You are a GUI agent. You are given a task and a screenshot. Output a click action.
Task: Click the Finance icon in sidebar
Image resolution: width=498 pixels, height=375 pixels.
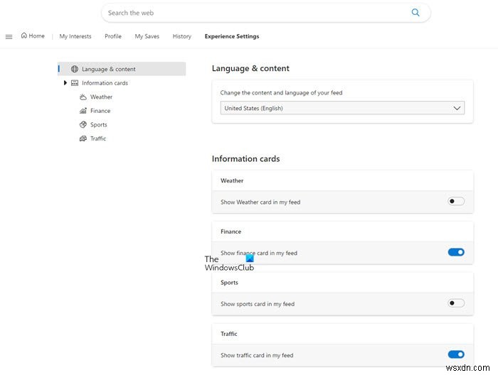coord(83,111)
